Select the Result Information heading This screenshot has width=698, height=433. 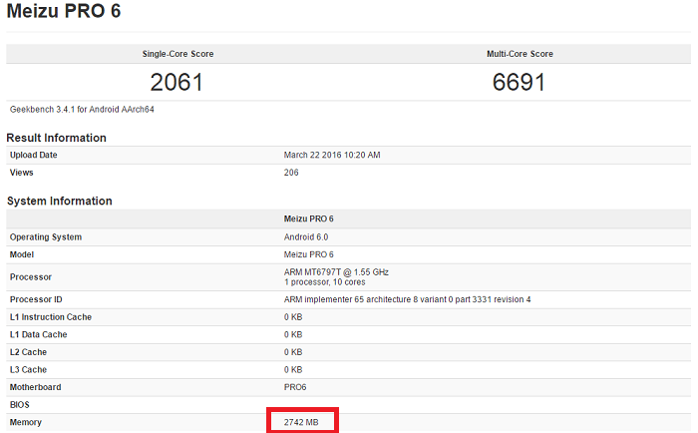pyautogui.click(x=57, y=138)
